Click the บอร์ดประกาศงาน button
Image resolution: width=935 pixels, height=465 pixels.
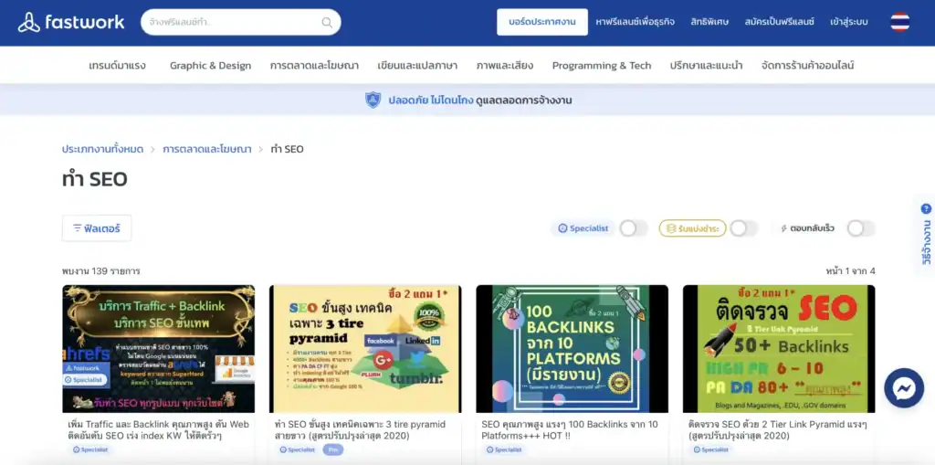pos(542,22)
